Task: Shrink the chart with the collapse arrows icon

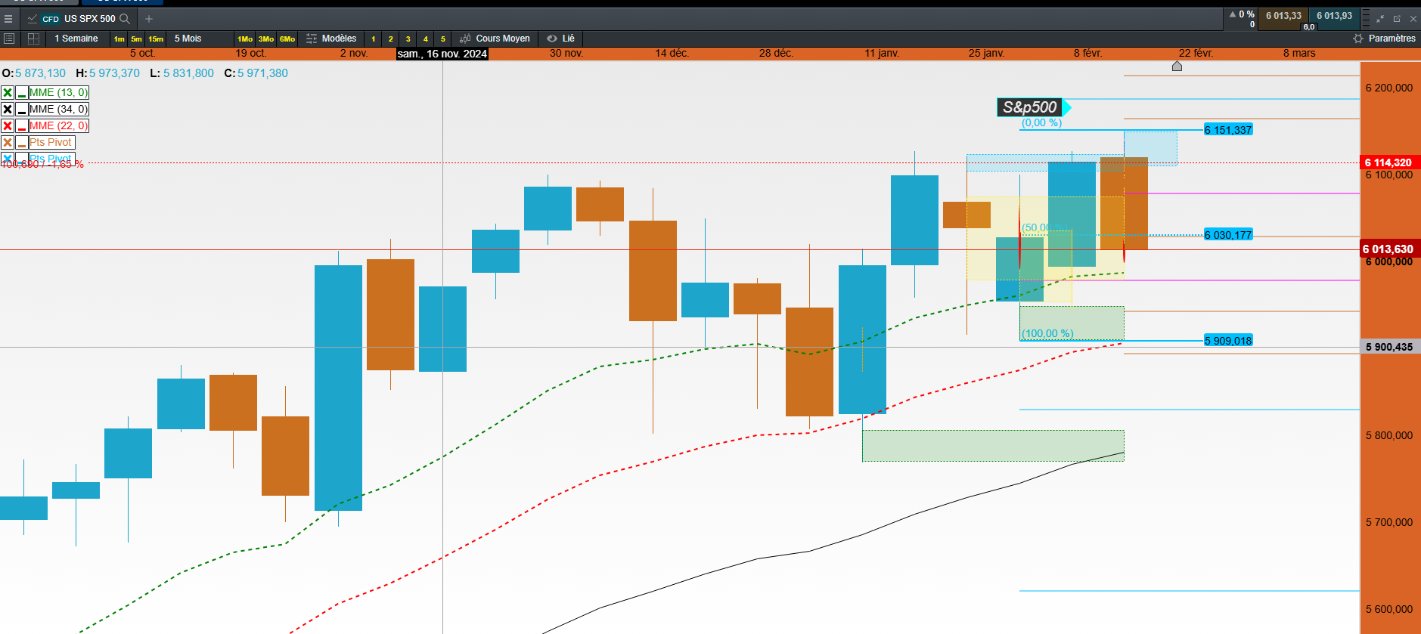Action: coord(1380,19)
